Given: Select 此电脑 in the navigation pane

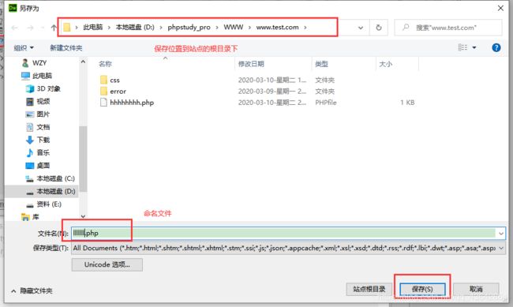Looking at the screenshot, I should 42,76.
